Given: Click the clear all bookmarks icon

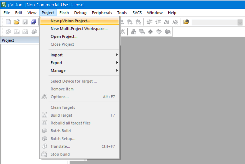Looking at the screenshot, I should pos(138,22).
